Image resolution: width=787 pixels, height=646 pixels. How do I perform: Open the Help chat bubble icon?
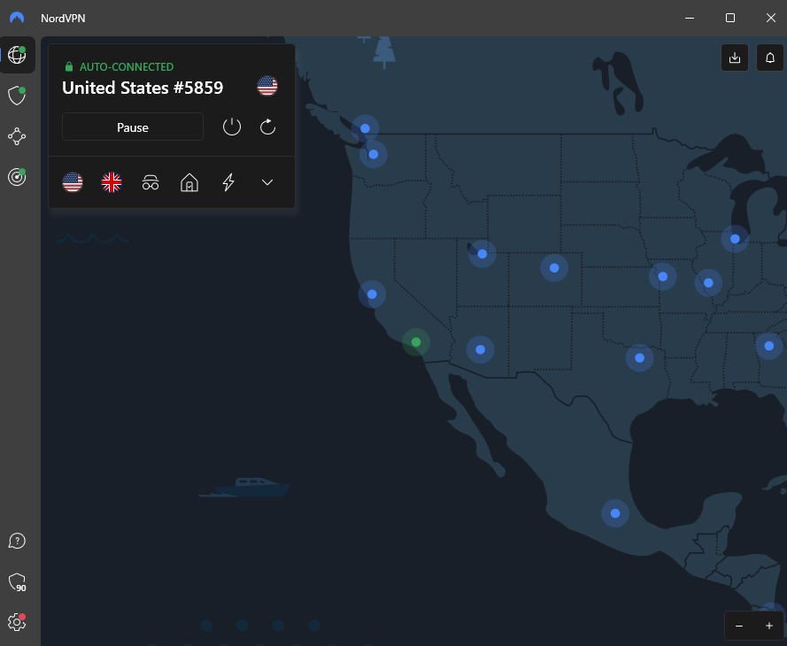tap(17, 541)
